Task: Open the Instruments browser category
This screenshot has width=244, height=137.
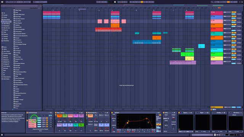Action: [x=7, y=19]
